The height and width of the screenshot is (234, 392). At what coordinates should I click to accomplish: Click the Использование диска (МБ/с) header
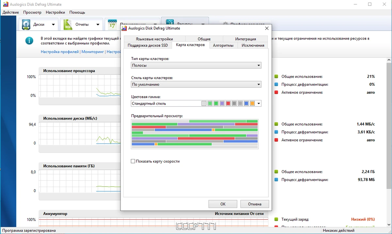[70, 119]
